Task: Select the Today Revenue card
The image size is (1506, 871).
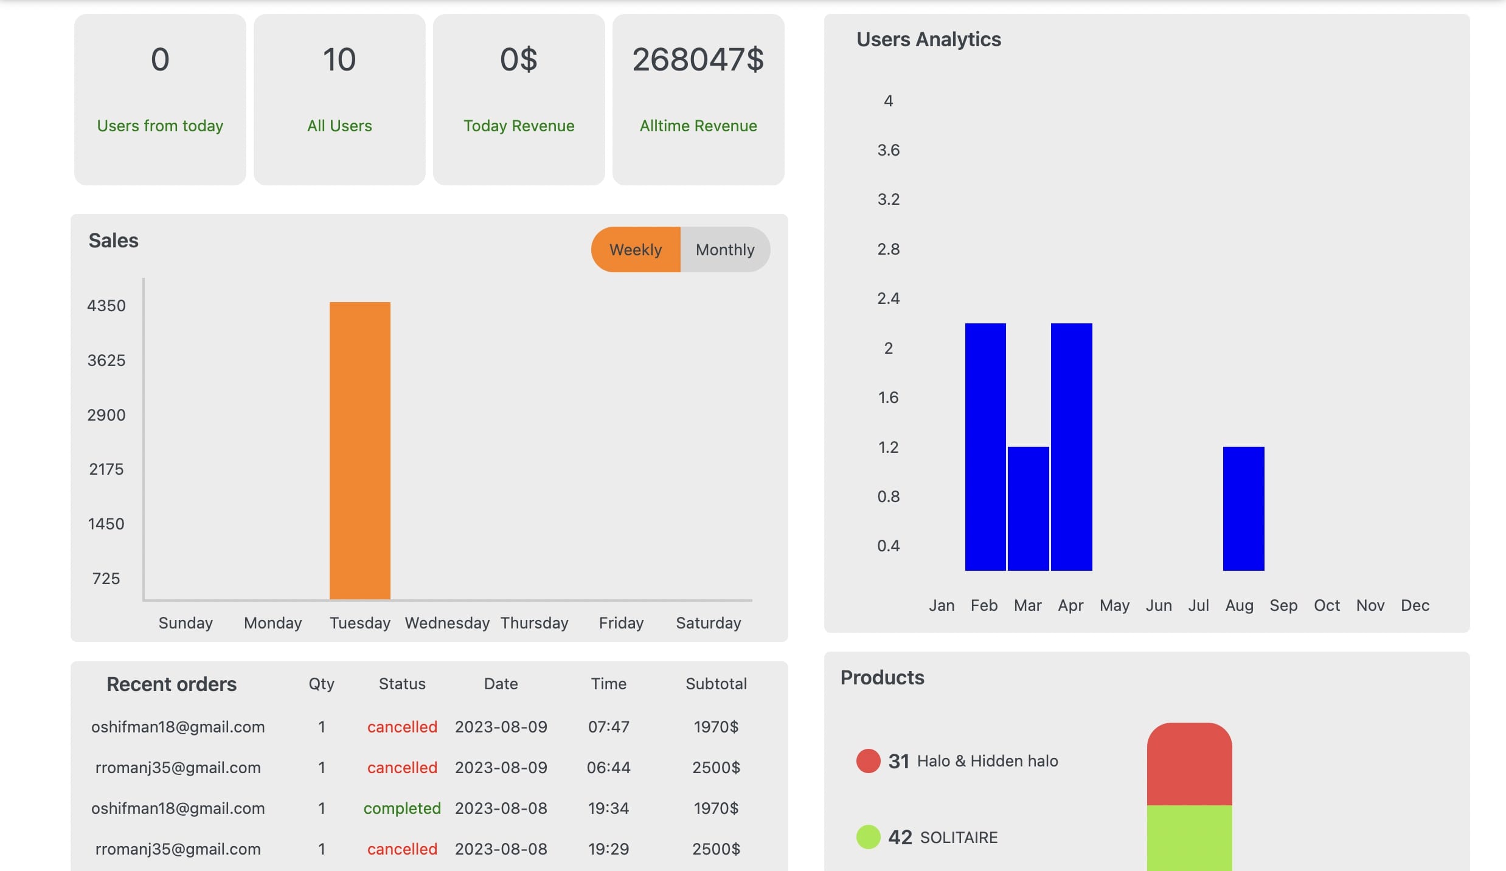Action: tap(519, 100)
